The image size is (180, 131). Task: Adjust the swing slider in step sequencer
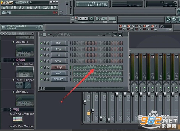coord(106,35)
